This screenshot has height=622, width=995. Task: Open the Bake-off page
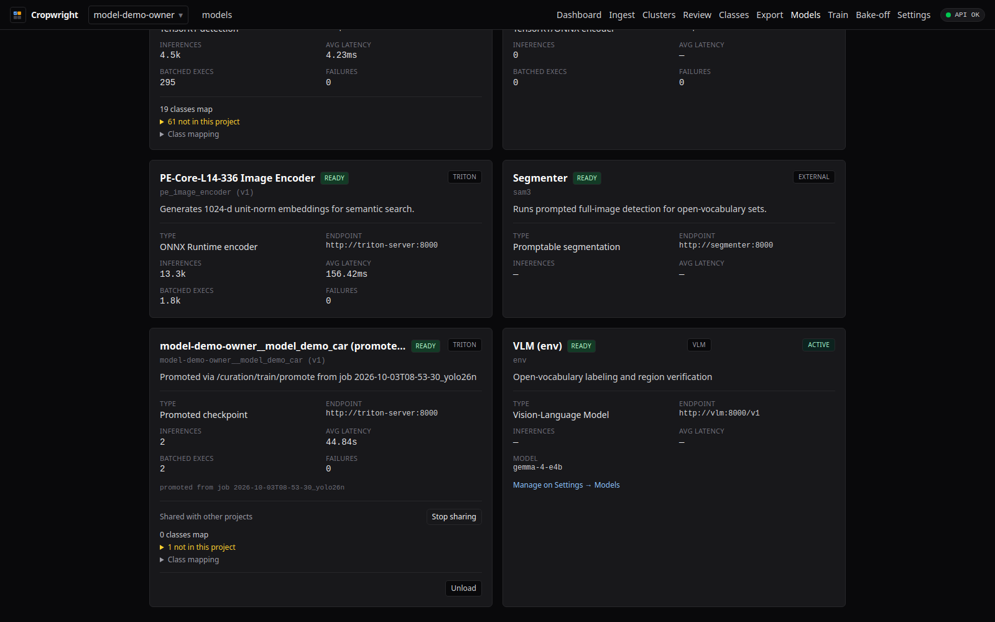tap(872, 15)
